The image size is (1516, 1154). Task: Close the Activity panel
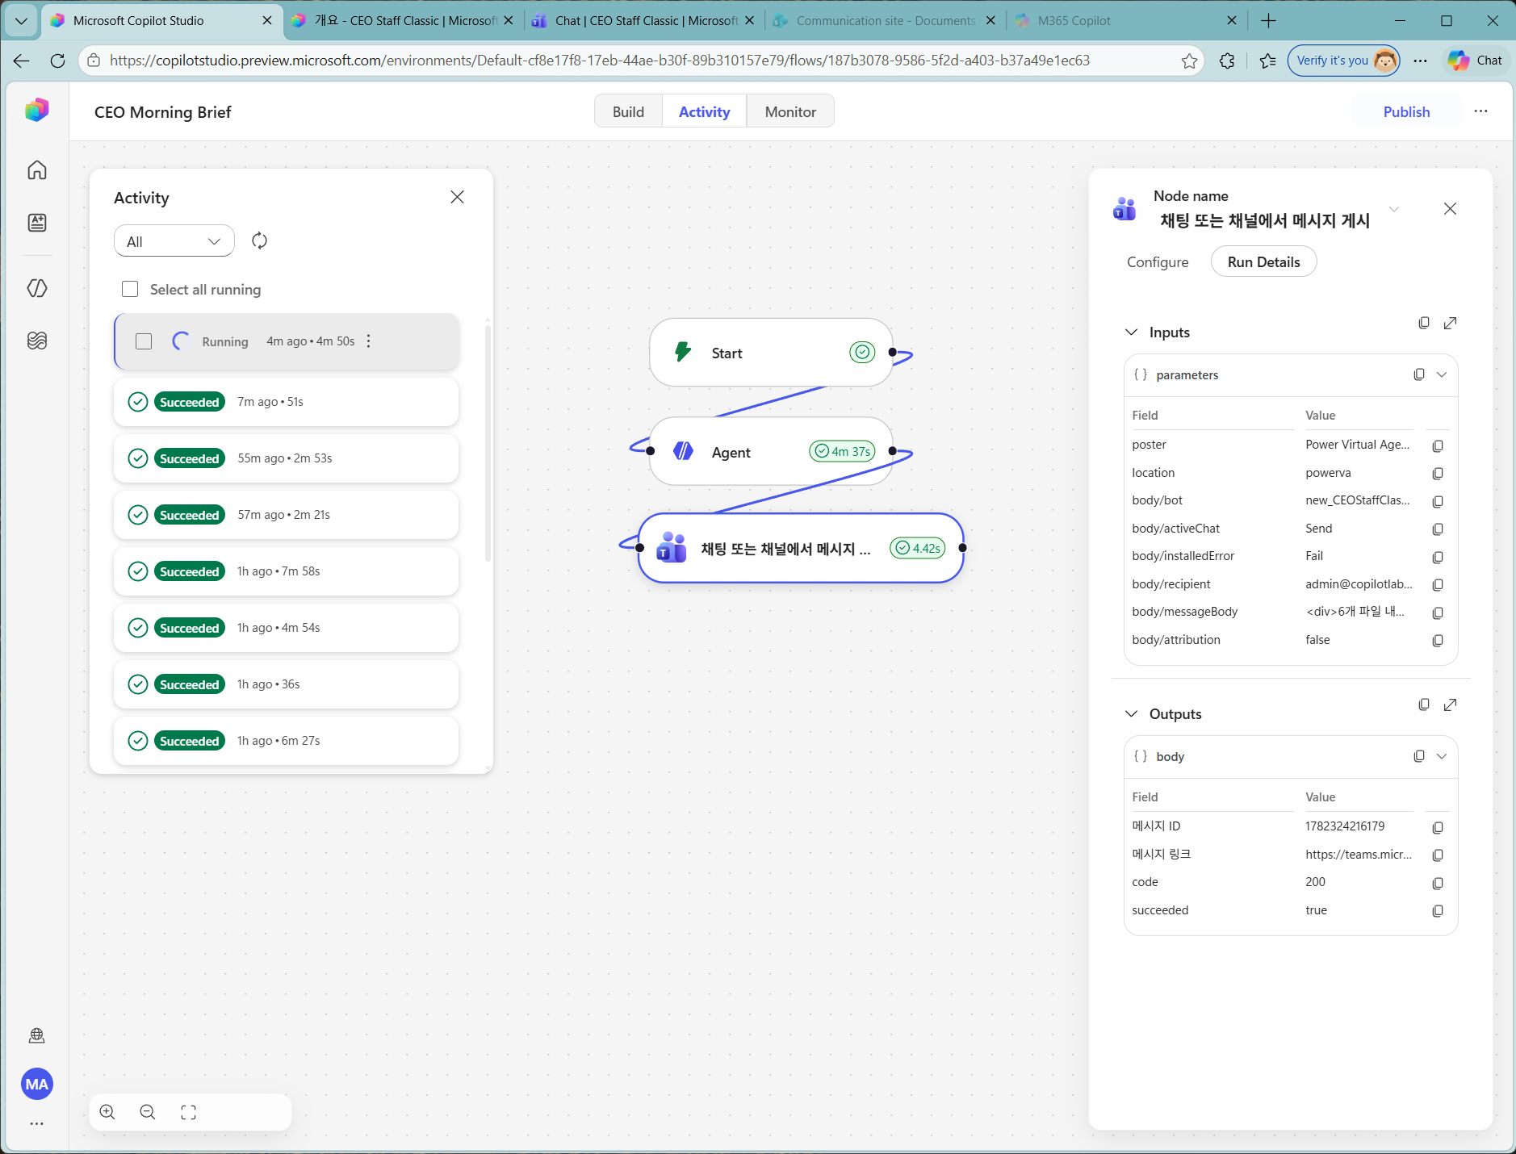[457, 197]
